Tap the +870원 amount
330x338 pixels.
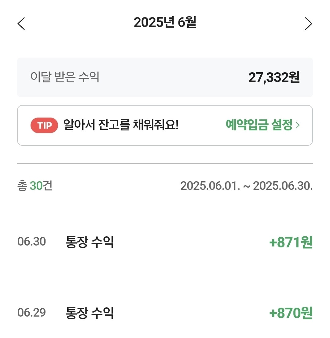(x=291, y=313)
